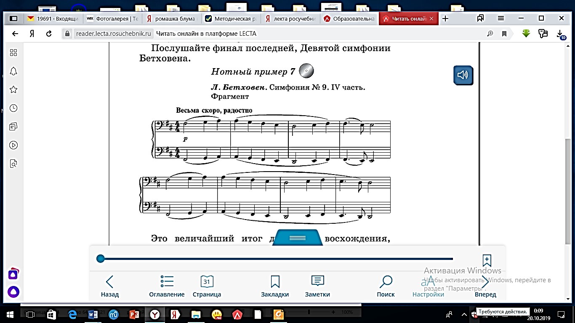
Task: Open the white-circle Yandex Browser taskbar icon
Action: point(155,314)
